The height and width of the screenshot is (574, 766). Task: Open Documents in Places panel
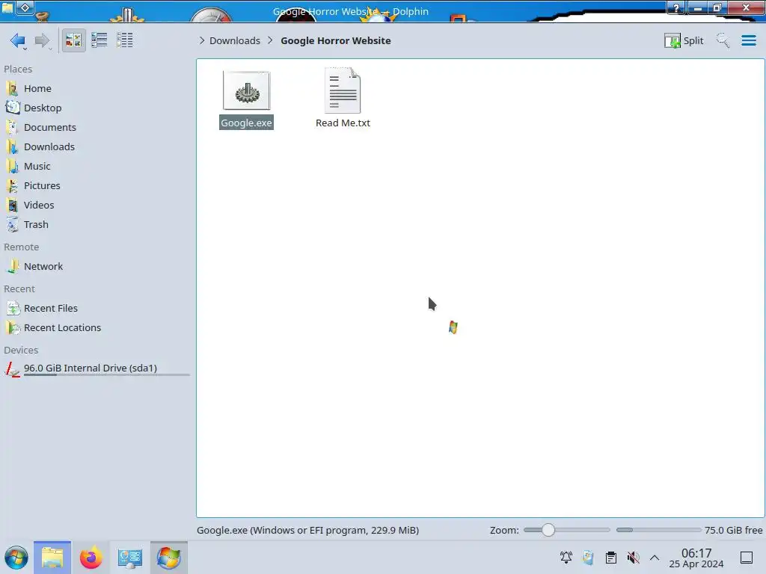(x=96, y=127)
